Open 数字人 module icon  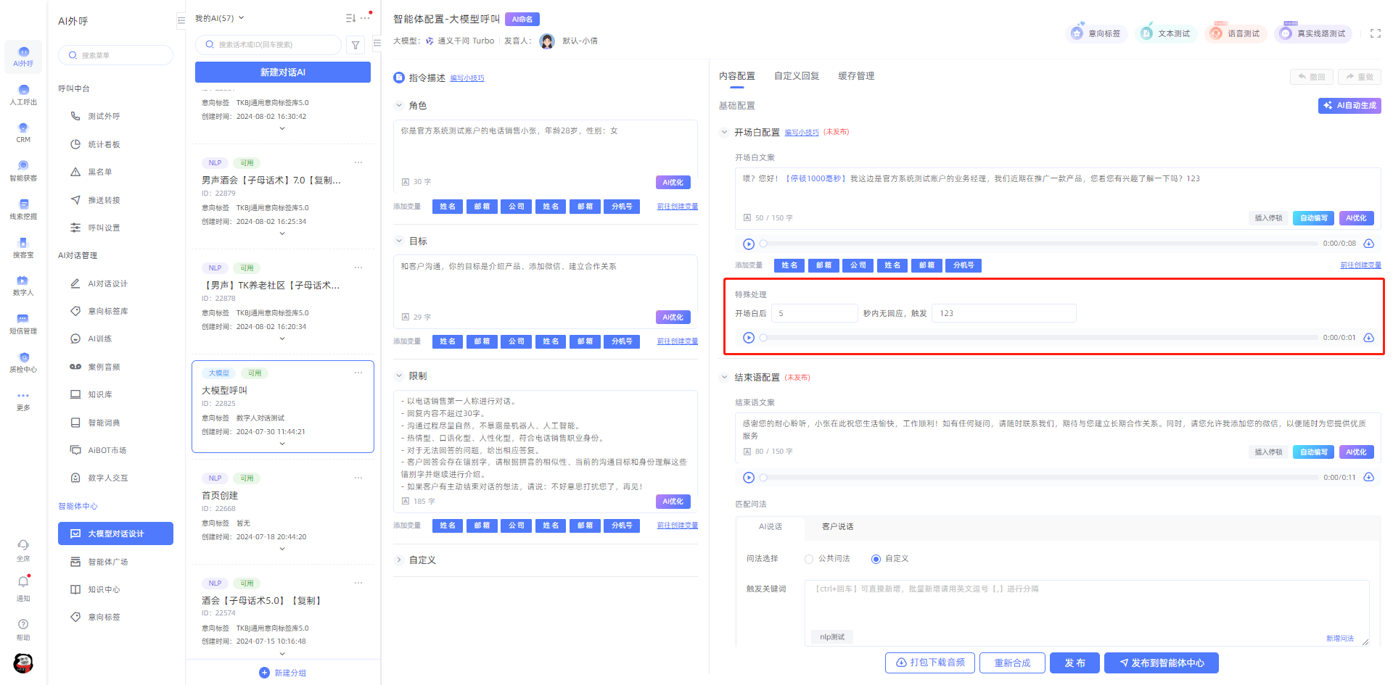(x=23, y=286)
